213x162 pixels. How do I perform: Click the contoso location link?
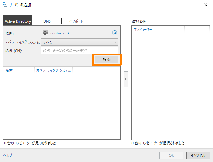click(57, 33)
